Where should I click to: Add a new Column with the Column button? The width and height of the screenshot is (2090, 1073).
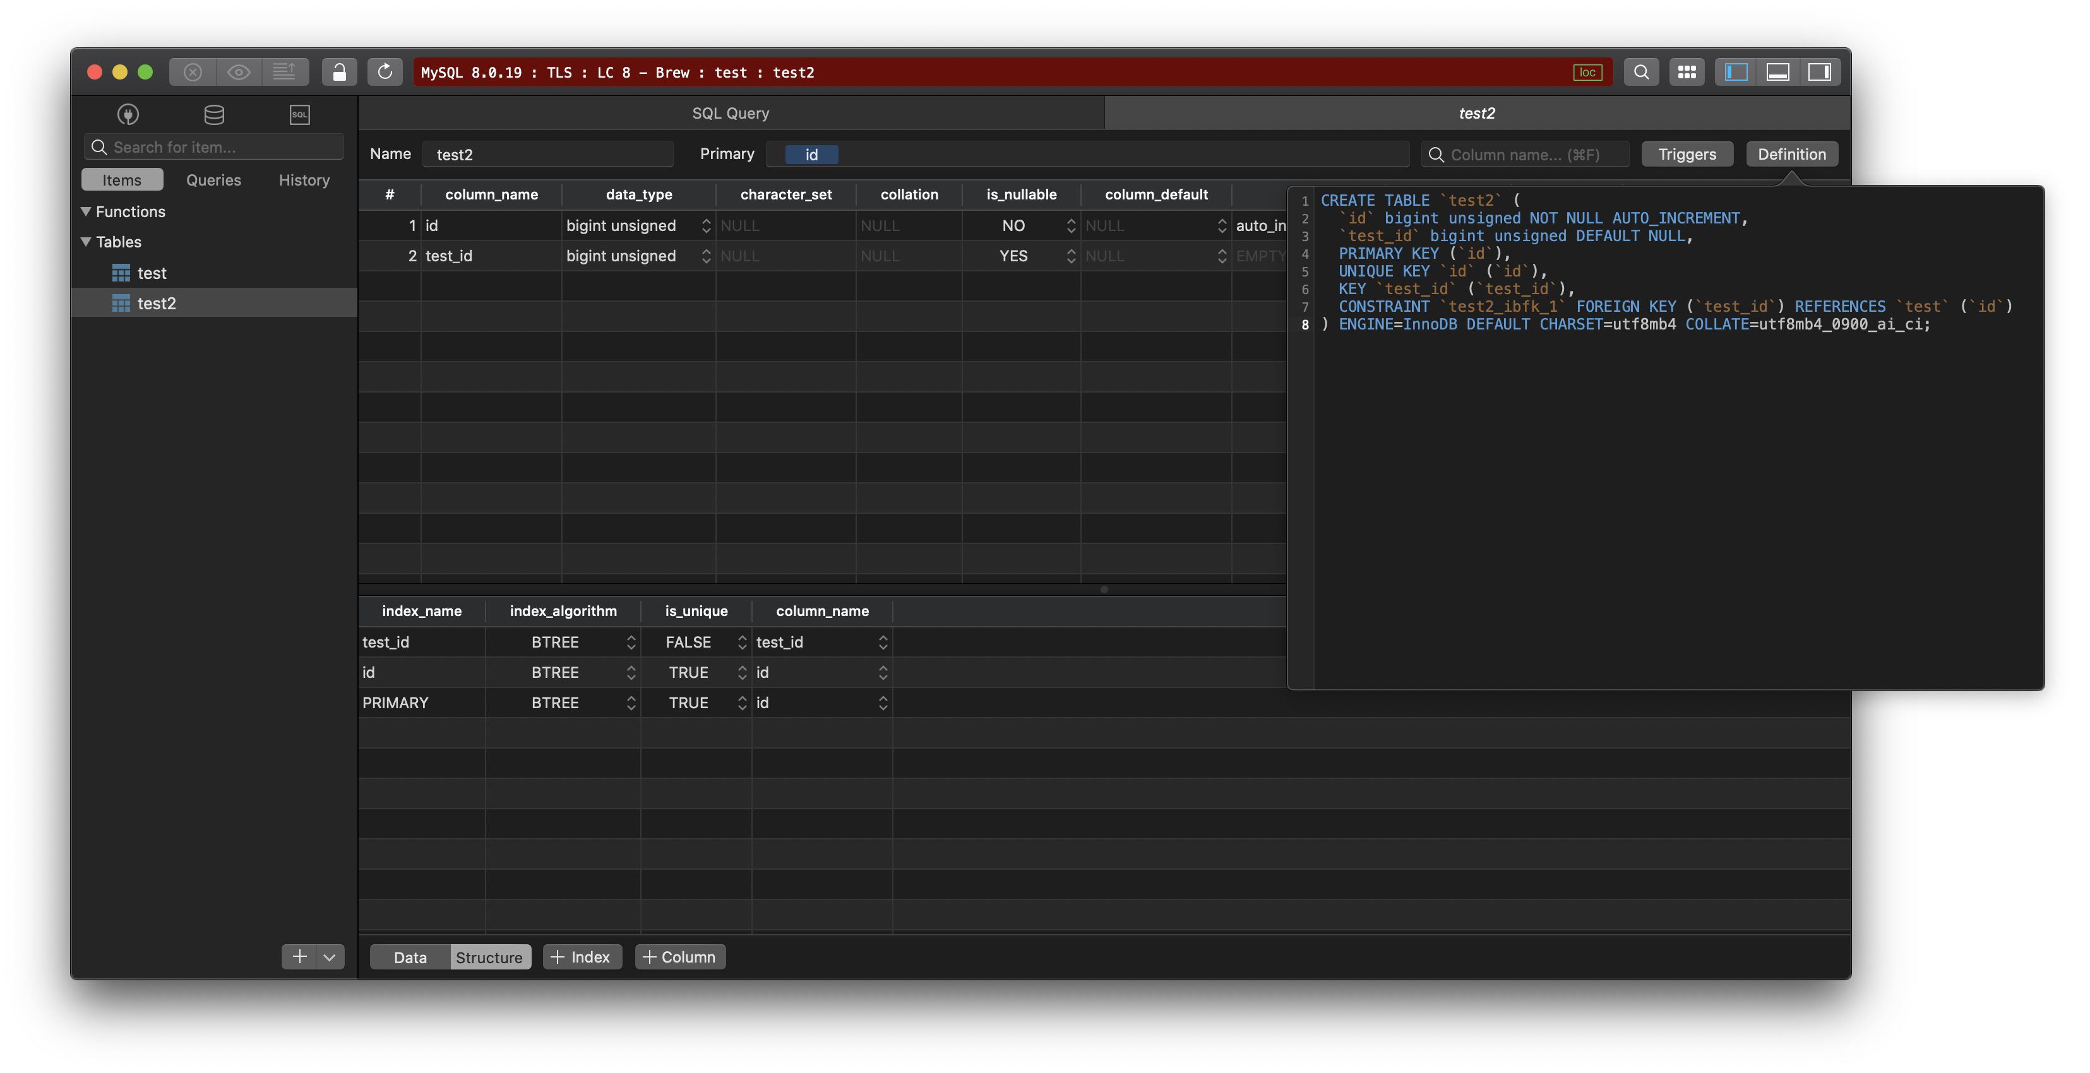680,957
